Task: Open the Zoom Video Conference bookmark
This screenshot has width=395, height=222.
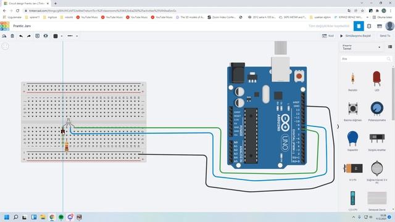Action: click(222, 17)
